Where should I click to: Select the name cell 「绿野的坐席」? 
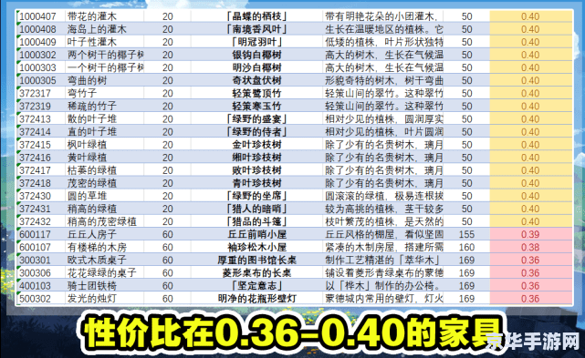pos(256,196)
